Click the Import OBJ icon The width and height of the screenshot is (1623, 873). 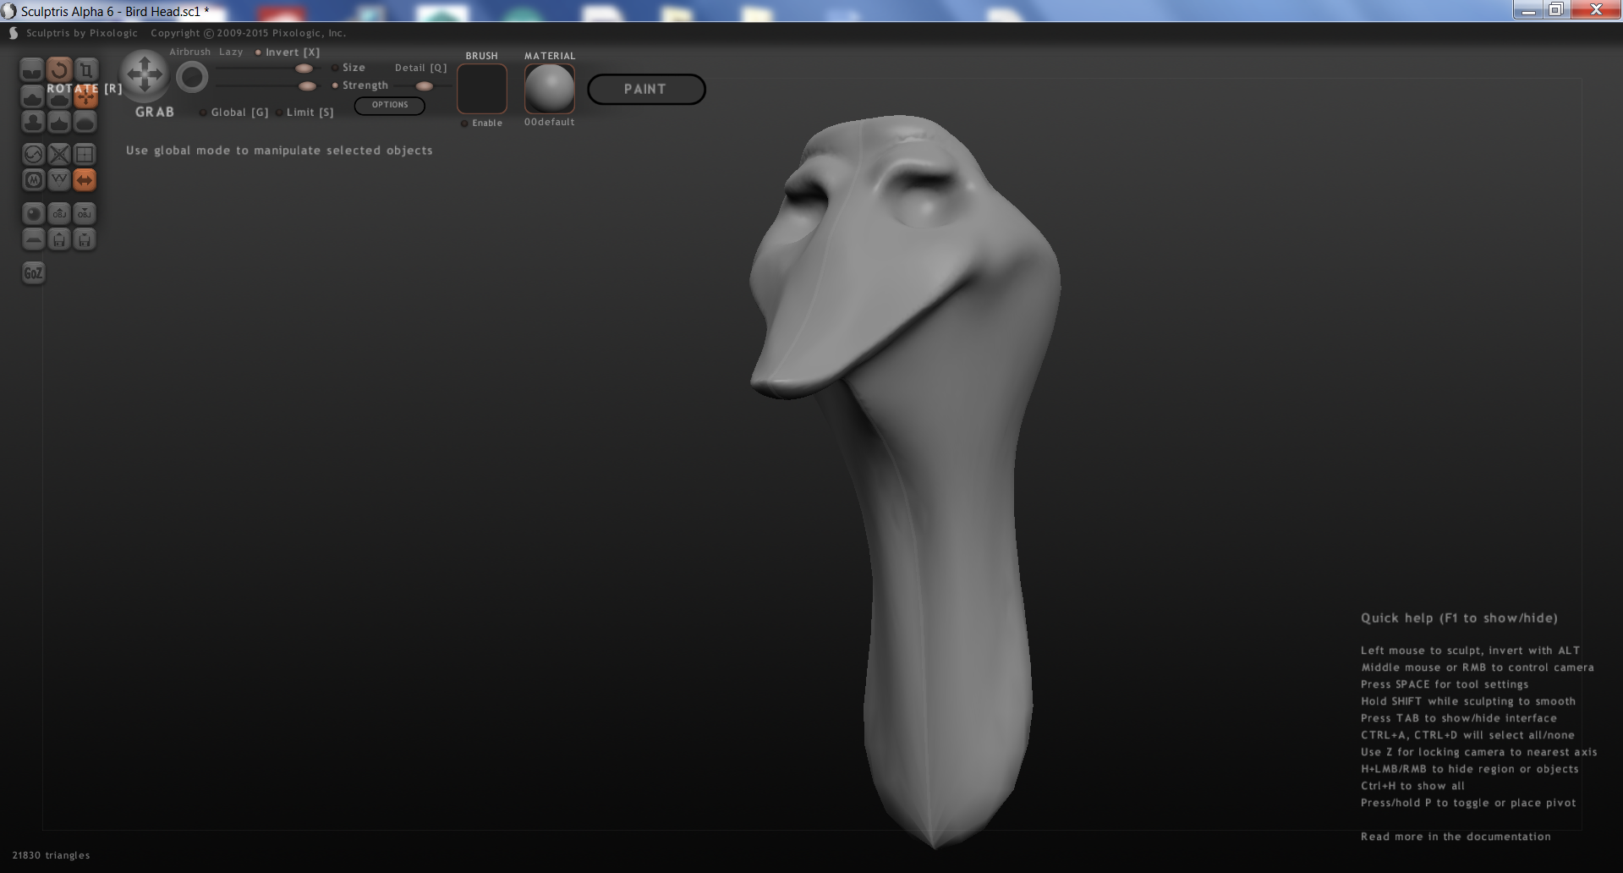59,213
